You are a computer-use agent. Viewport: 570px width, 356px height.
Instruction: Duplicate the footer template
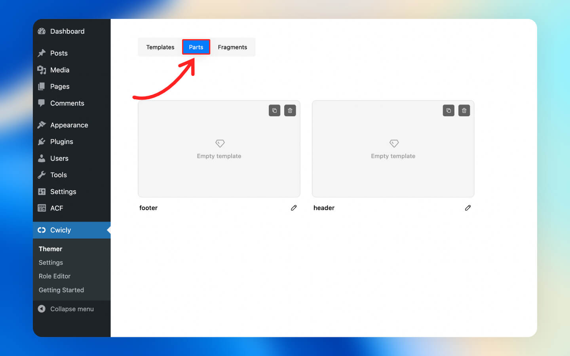click(x=274, y=110)
